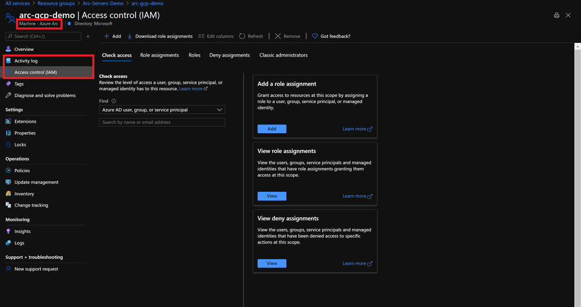The height and width of the screenshot is (307, 581).
Task: Open Policies under Operations
Action: (22, 171)
